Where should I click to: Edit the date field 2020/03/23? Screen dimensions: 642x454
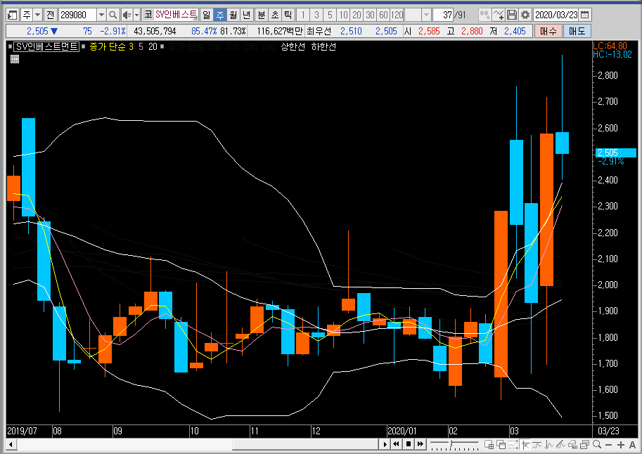click(556, 15)
